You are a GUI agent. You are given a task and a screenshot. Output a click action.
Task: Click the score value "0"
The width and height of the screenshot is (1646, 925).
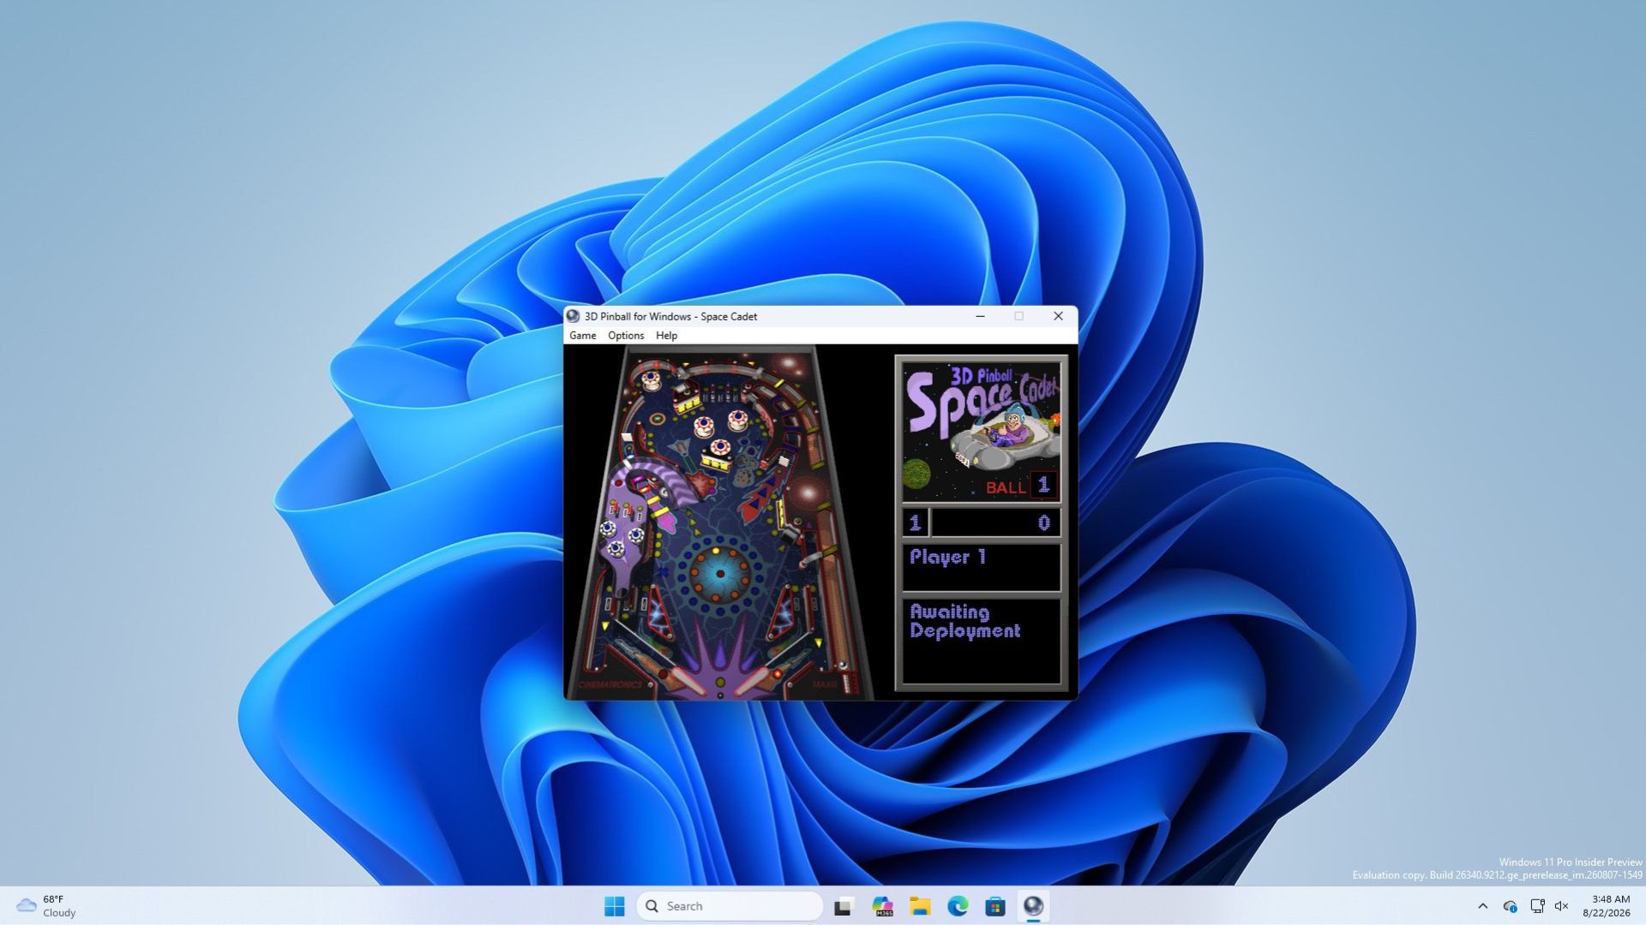tap(1043, 523)
